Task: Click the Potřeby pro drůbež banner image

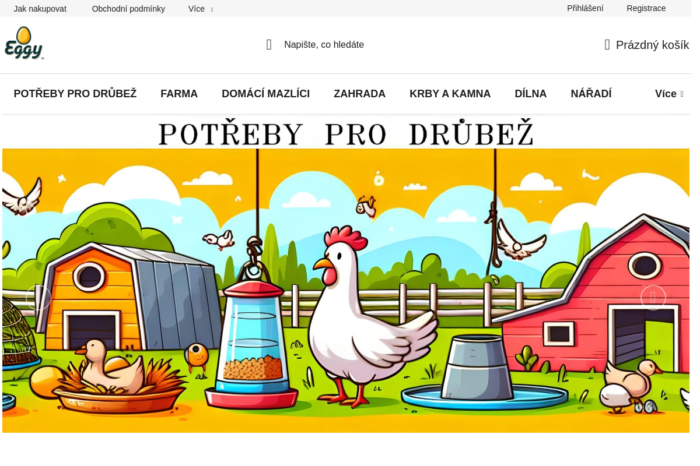Action: (x=346, y=274)
